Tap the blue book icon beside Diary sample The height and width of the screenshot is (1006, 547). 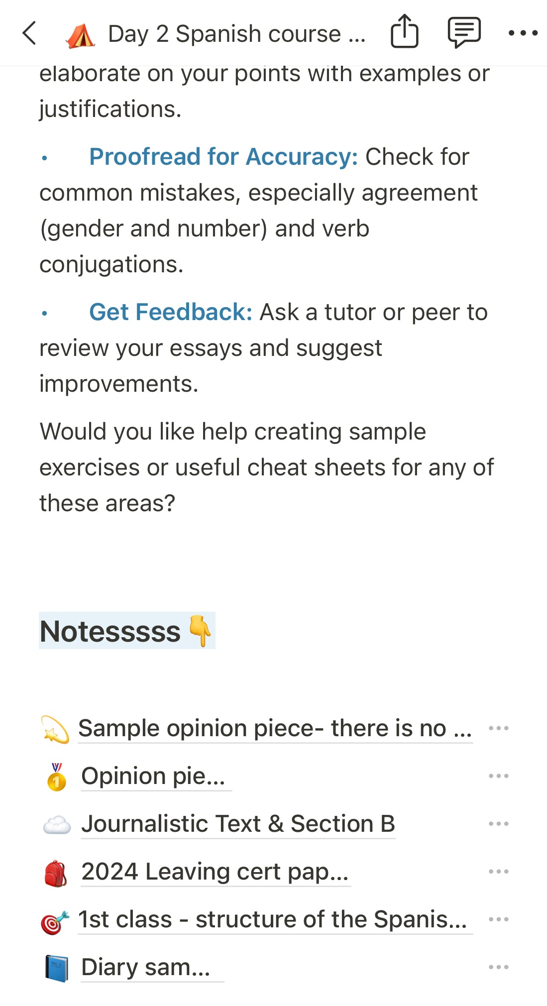point(57,968)
